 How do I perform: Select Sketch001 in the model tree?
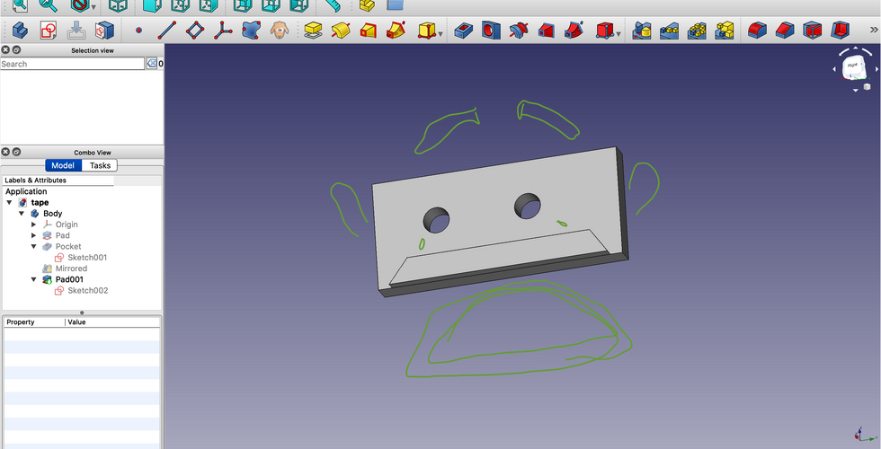coord(87,258)
